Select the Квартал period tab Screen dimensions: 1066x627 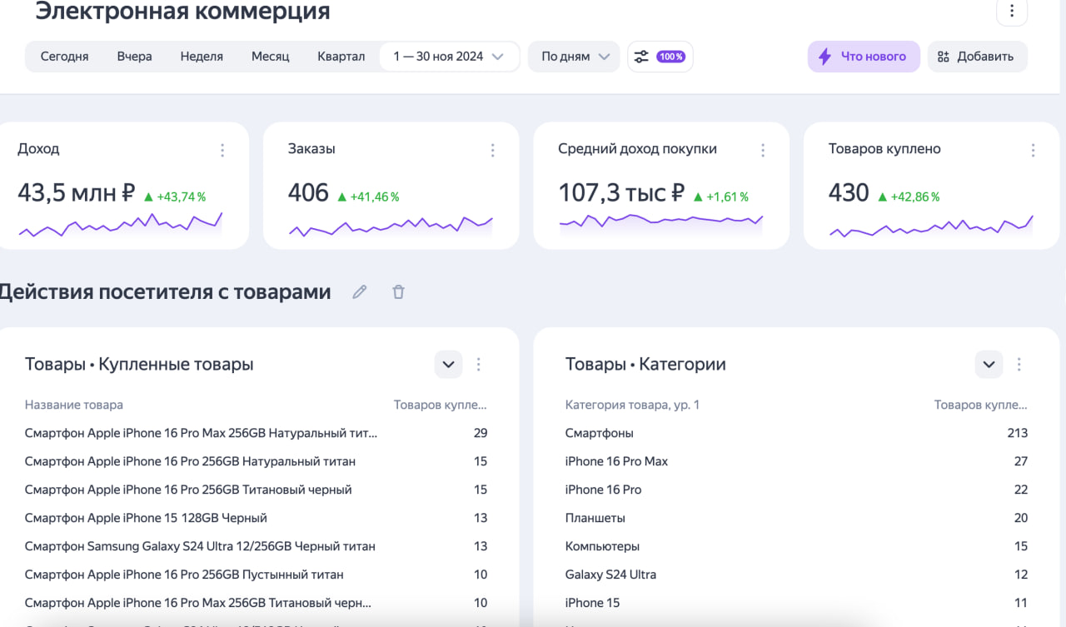point(341,56)
